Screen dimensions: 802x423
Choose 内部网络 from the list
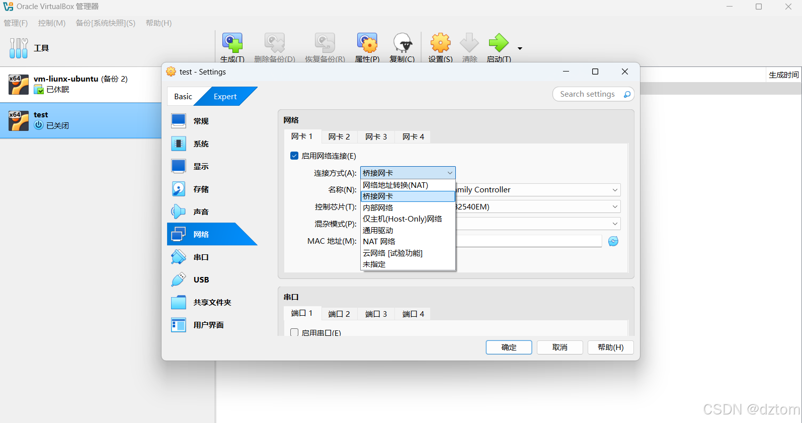pos(408,207)
